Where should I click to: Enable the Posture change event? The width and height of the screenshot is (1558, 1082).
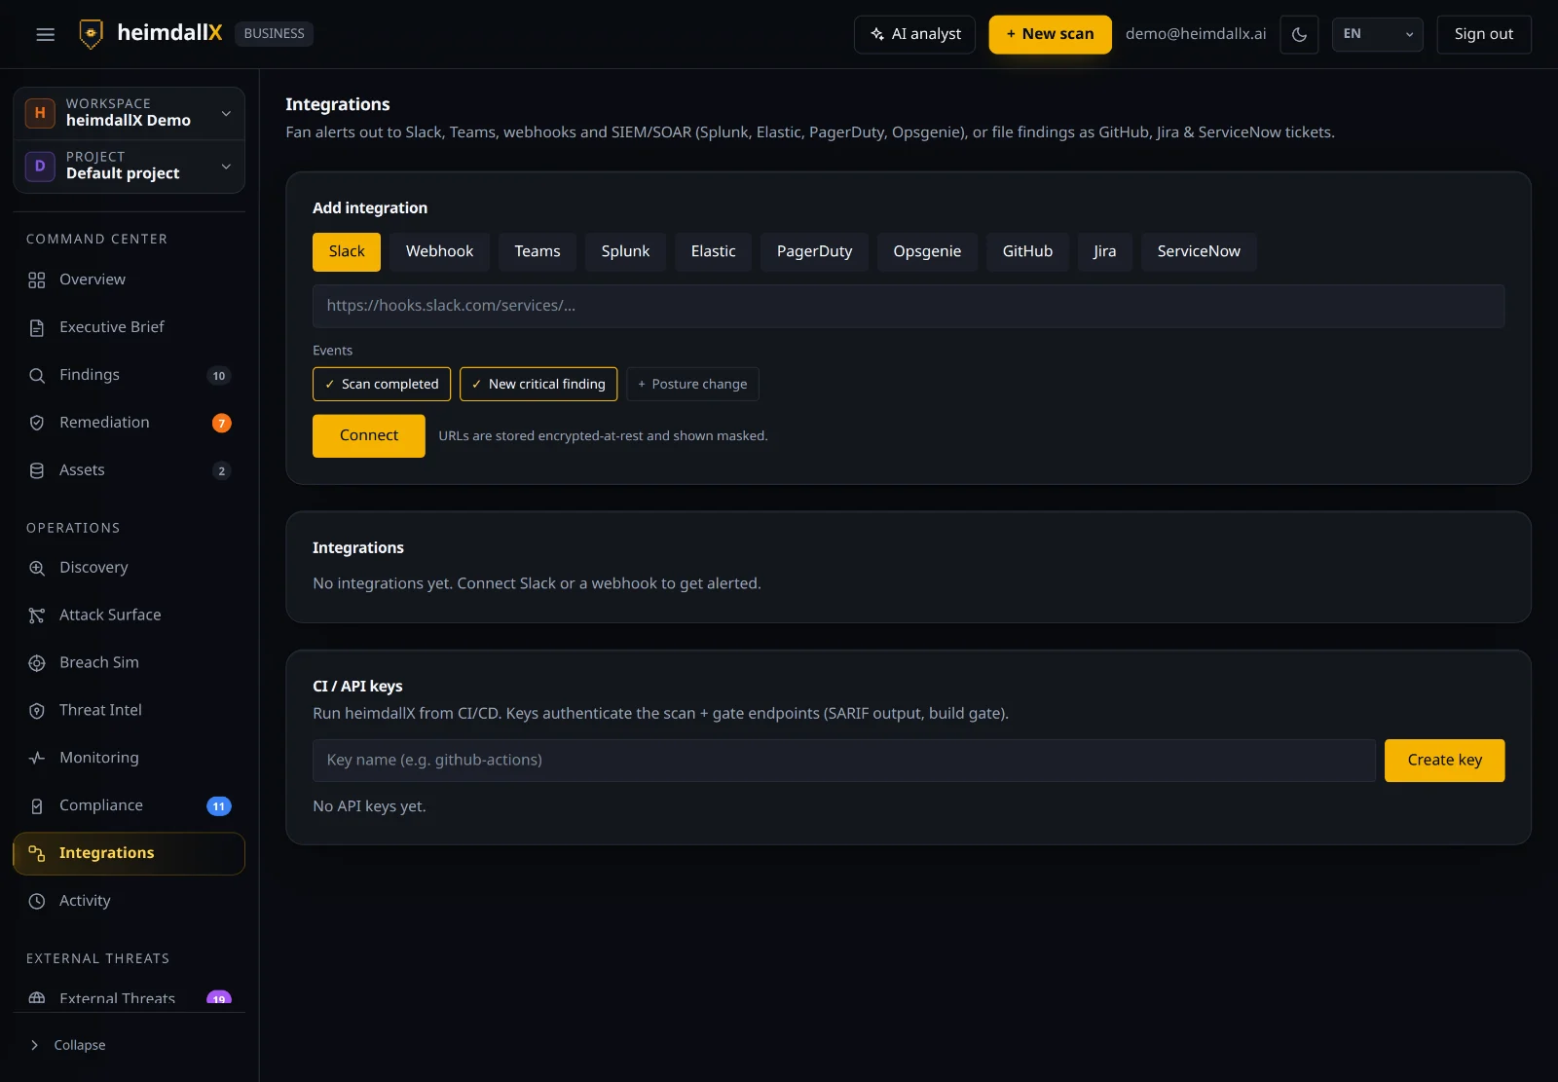[692, 384]
